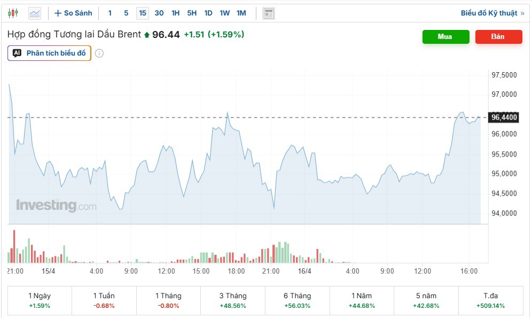Open the info icon beside Phân tích biểu đồ

point(99,53)
